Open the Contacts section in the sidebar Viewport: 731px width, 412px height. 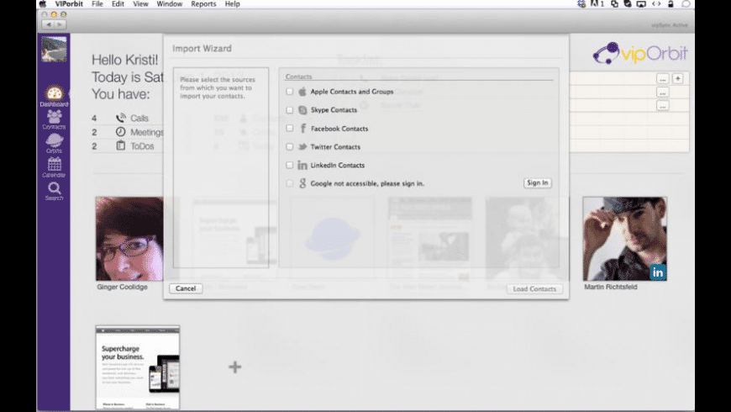pos(54,119)
